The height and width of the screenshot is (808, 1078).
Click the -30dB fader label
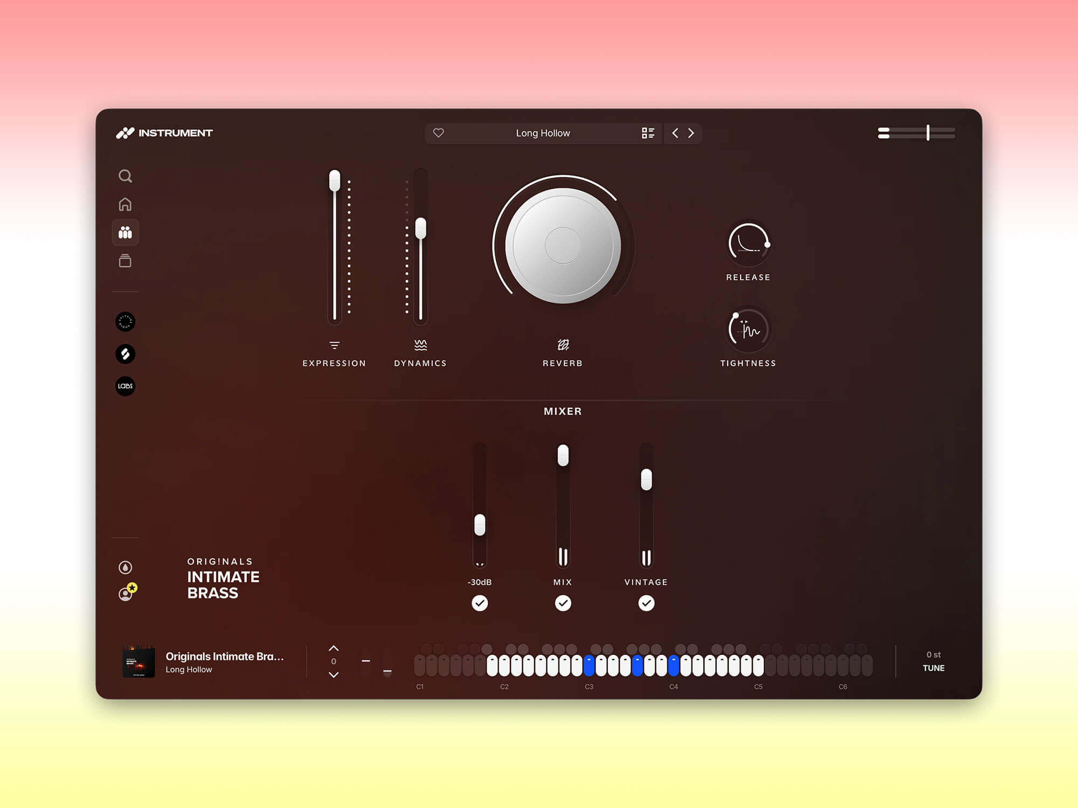coord(480,582)
